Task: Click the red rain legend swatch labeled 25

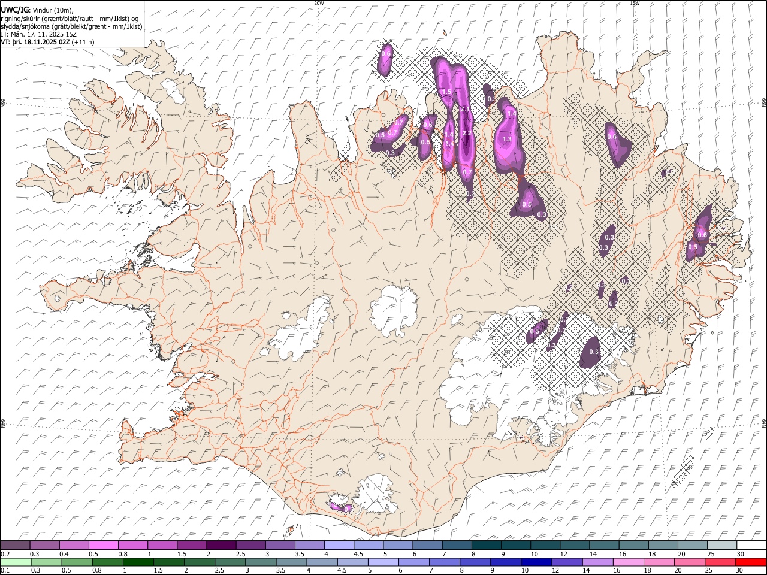Action: click(720, 562)
